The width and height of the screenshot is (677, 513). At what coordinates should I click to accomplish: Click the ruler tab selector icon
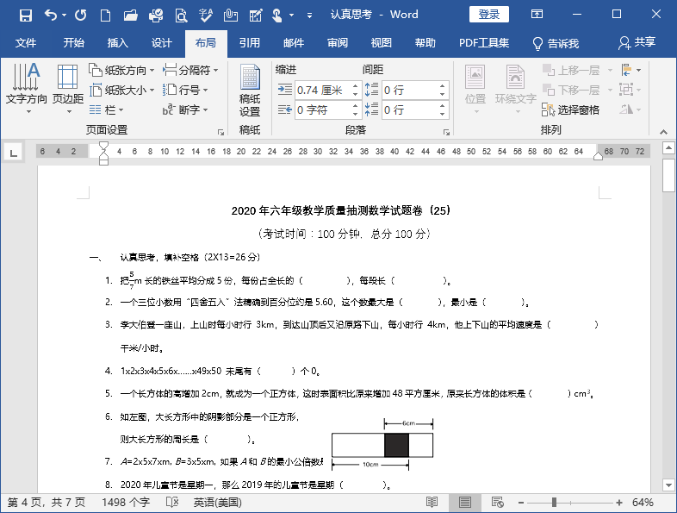pyautogui.click(x=13, y=153)
